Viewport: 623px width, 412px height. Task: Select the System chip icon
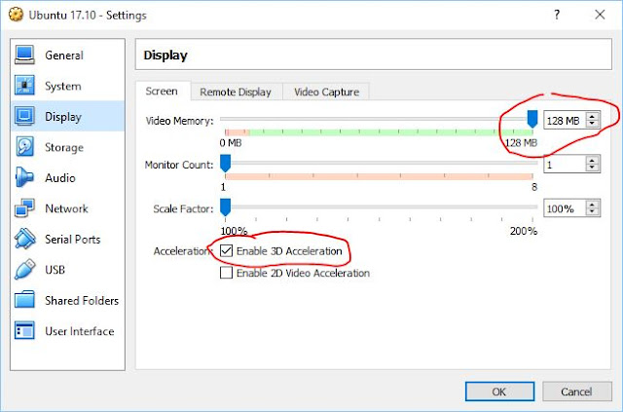pyautogui.click(x=24, y=86)
